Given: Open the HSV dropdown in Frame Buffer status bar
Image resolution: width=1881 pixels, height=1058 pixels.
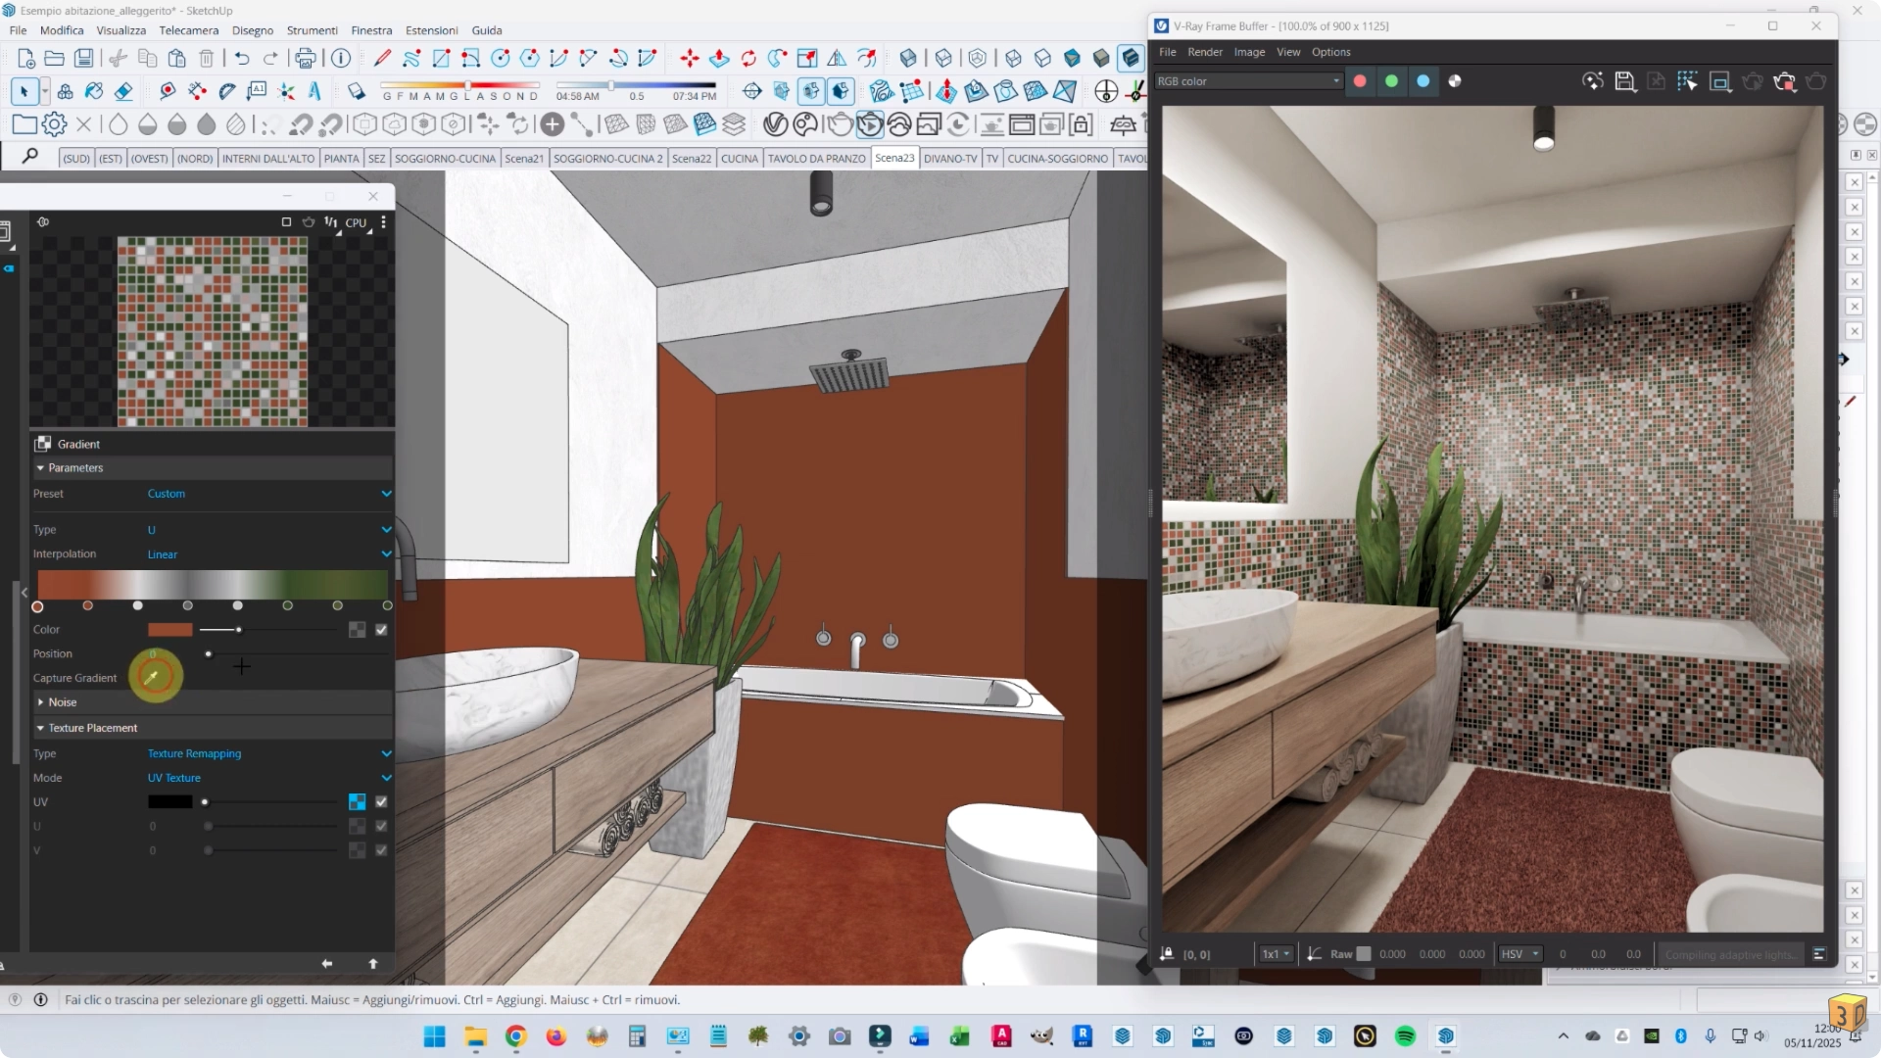Looking at the screenshot, I should point(1521,954).
